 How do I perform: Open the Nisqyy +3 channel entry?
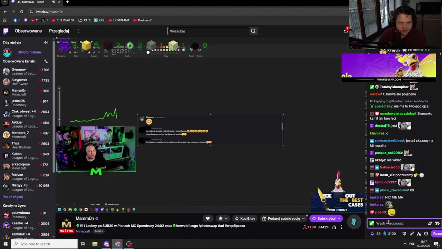(x=26, y=187)
